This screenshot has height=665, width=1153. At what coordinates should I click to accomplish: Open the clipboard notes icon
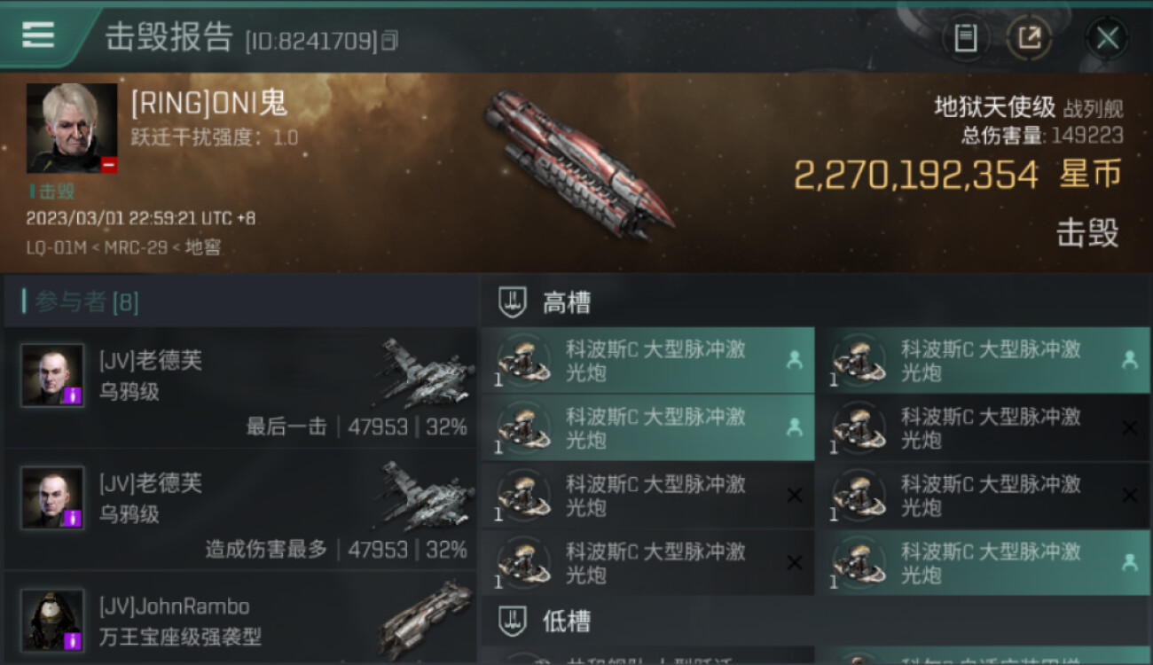pos(966,38)
